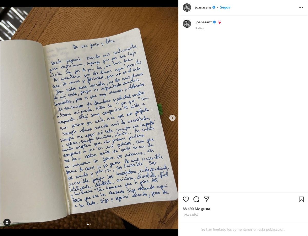The width and height of the screenshot is (308, 236).
Task: Click verified badge in post header
Action: pyautogui.click(x=214, y=7)
